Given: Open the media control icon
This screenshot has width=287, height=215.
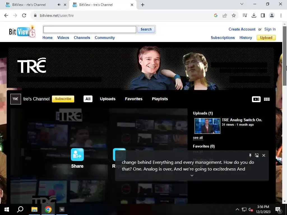Looking at the screenshot, I should tap(245, 15).
